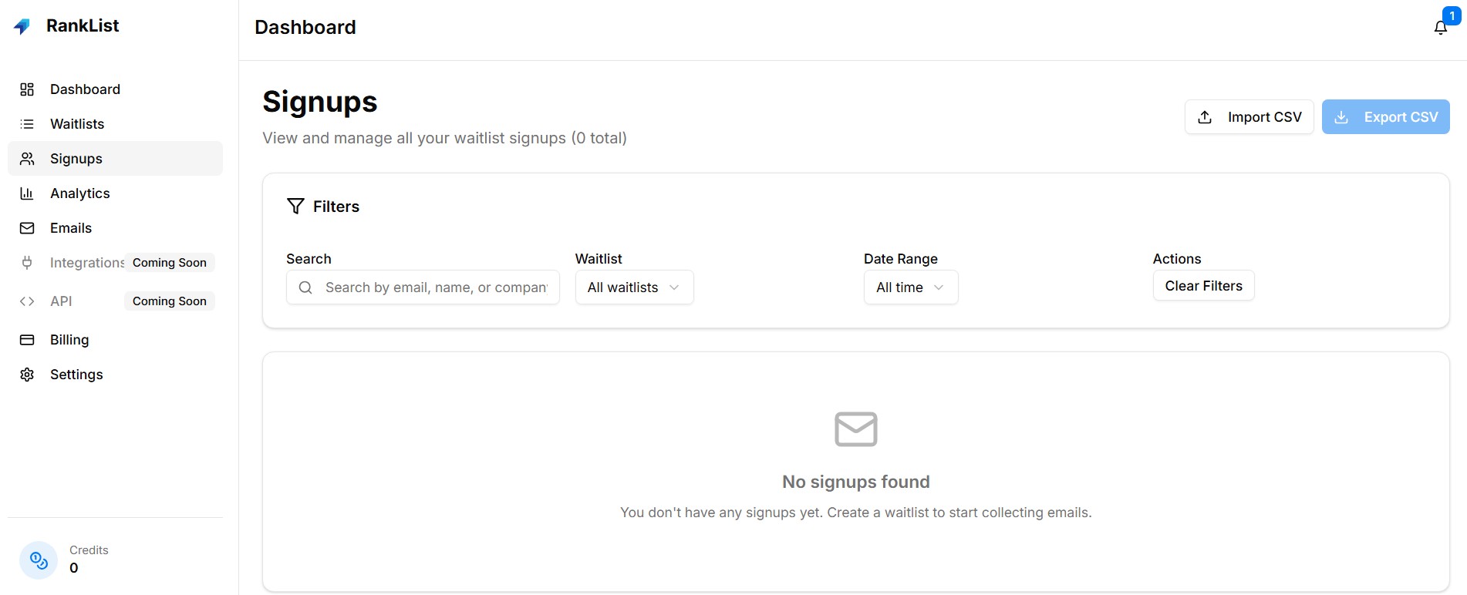
Task: Open the Signups sidebar menu item
Action: tap(76, 159)
